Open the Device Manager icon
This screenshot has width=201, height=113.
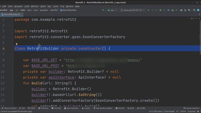(185, 10)
